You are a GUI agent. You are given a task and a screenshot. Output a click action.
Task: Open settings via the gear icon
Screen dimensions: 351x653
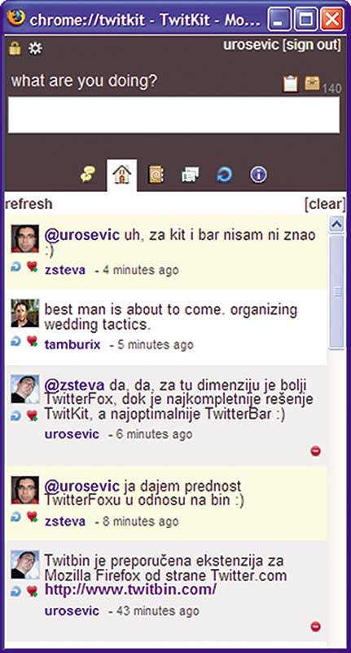coord(35,49)
